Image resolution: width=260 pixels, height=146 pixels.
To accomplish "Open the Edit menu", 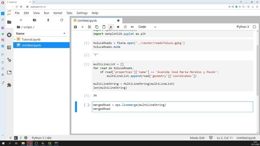I will point(26,13).
